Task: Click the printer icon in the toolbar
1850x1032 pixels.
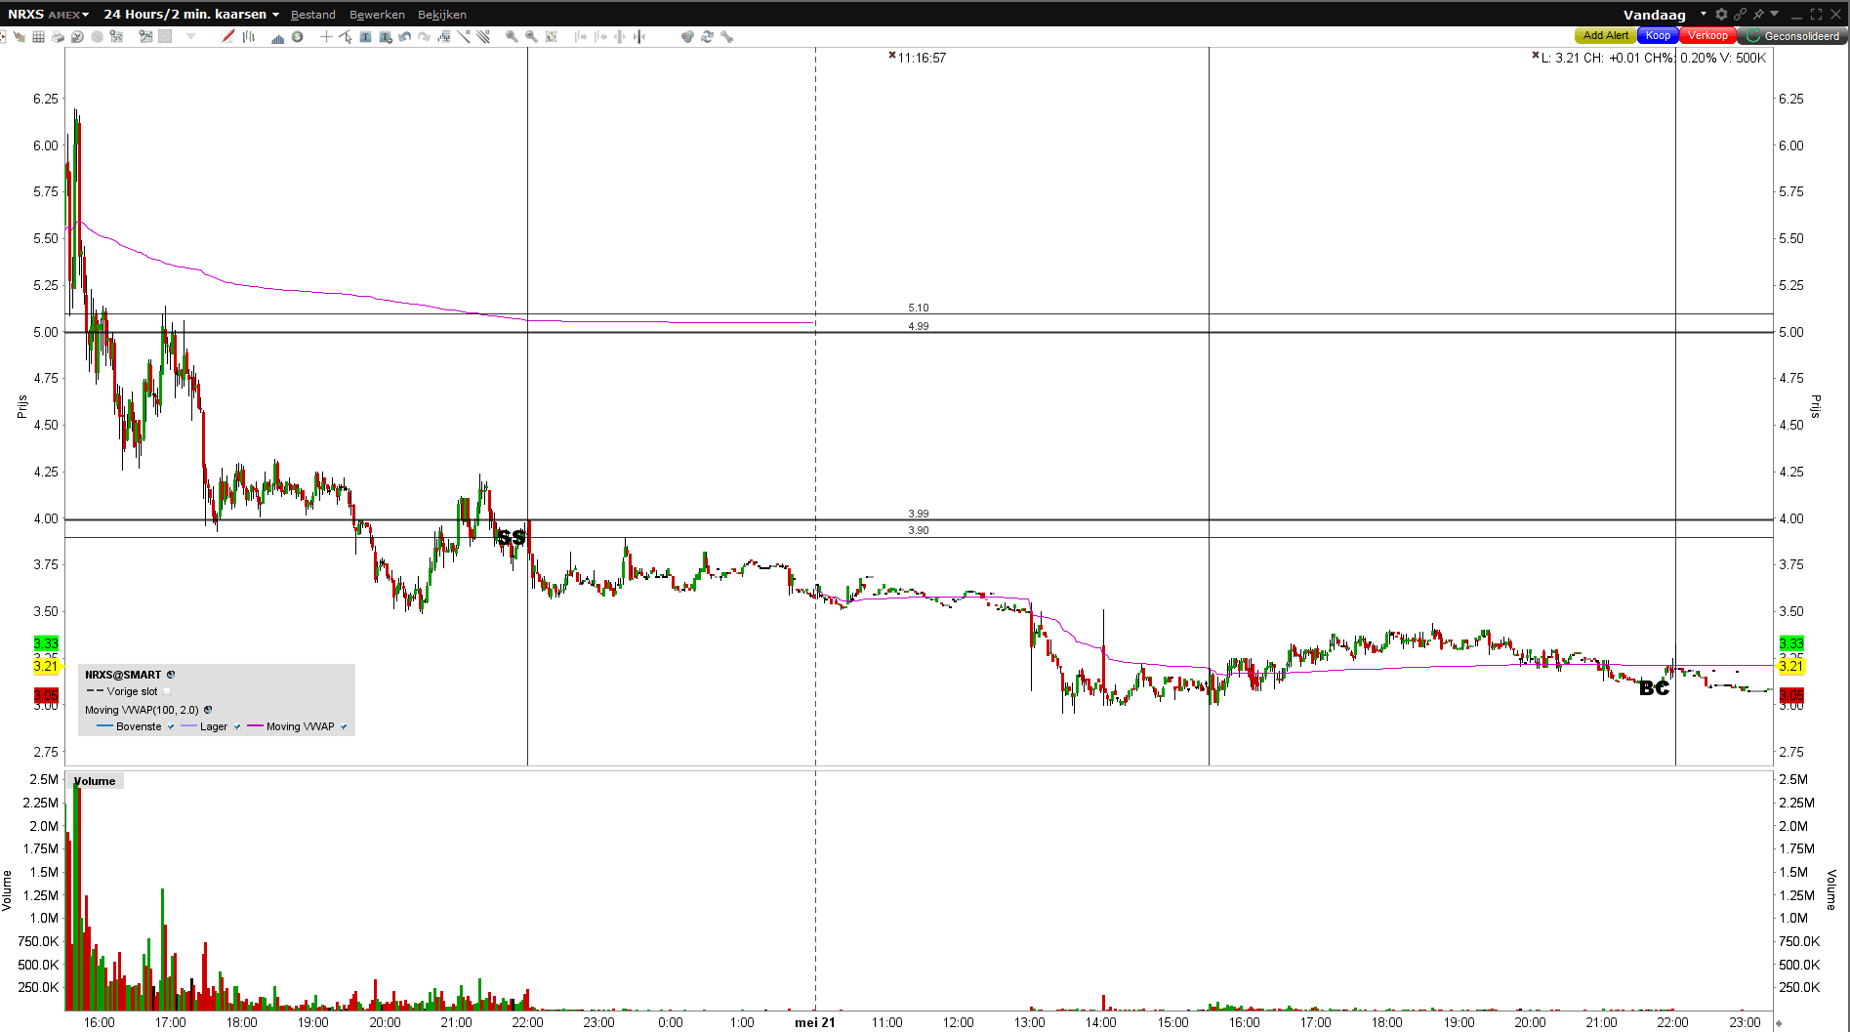Action: point(58,37)
